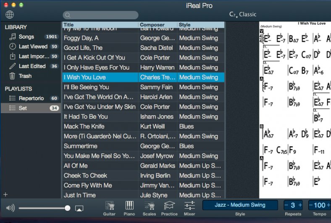Click the song search field

point(101,15)
